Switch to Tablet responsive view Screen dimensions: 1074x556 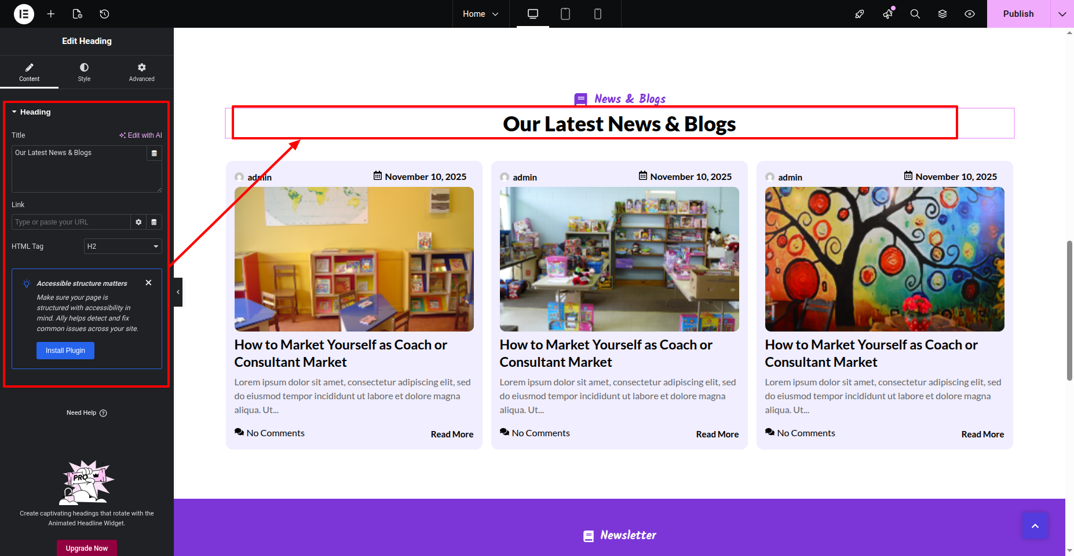coord(565,14)
